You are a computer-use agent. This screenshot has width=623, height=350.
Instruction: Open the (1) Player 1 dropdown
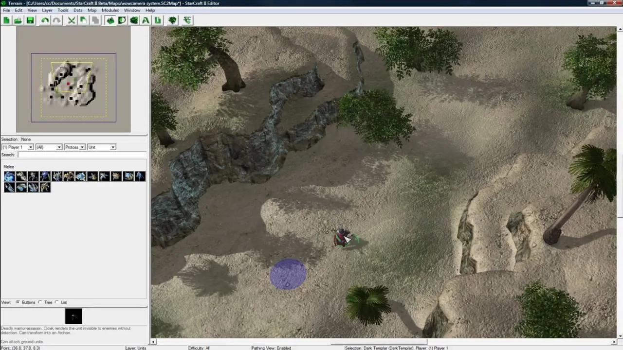coord(17,147)
